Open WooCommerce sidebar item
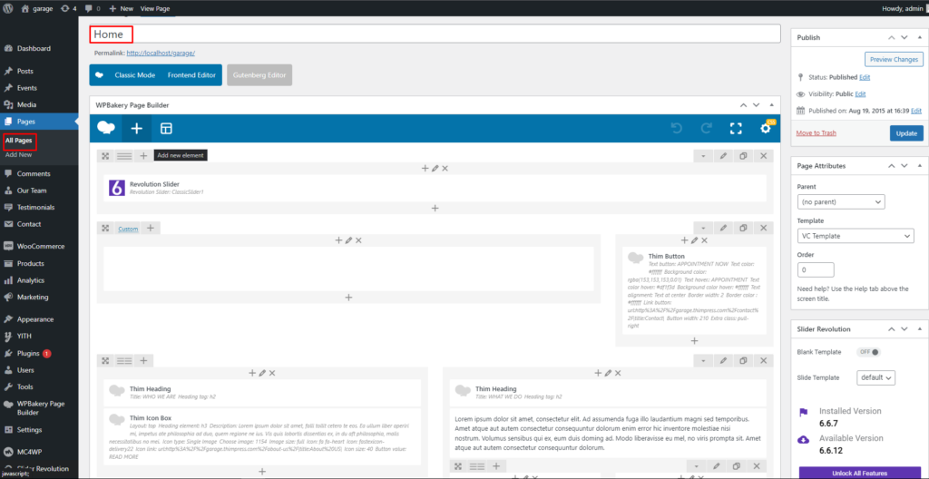This screenshot has width=929, height=479. pos(40,246)
